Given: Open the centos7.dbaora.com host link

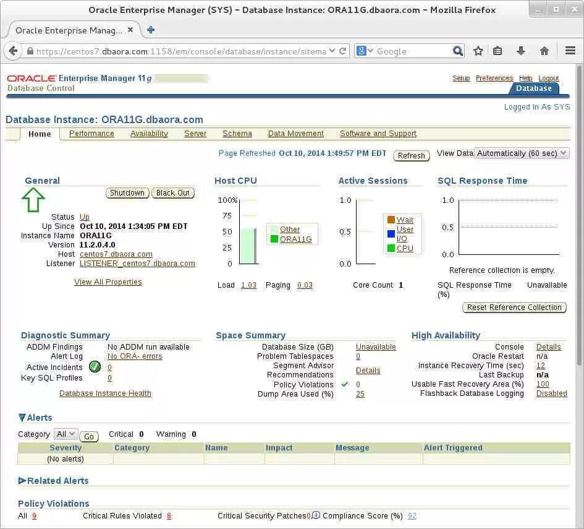Looking at the screenshot, I should (116, 254).
